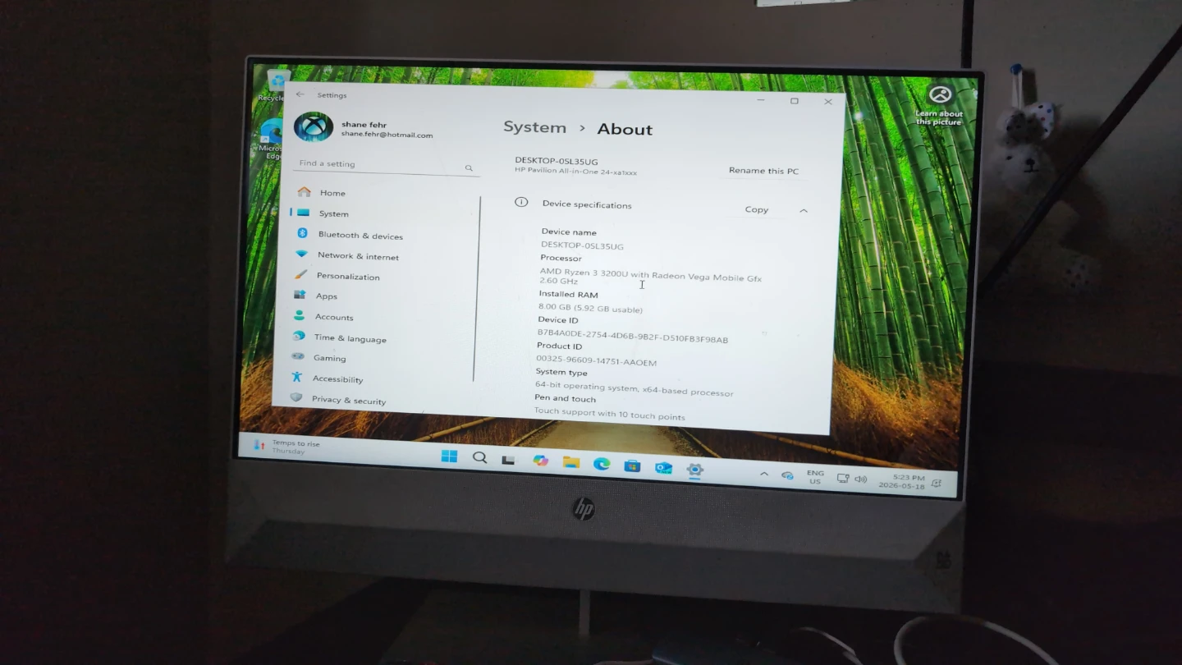Open Accessibility settings
The height and width of the screenshot is (665, 1182).
point(337,379)
